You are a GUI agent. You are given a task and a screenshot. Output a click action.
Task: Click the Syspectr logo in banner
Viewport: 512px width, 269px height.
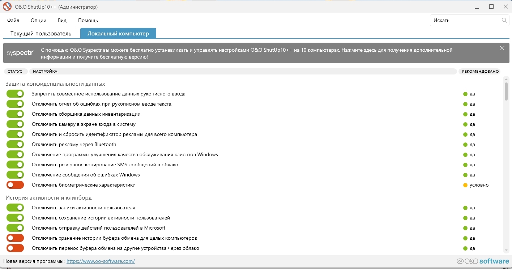(20, 53)
